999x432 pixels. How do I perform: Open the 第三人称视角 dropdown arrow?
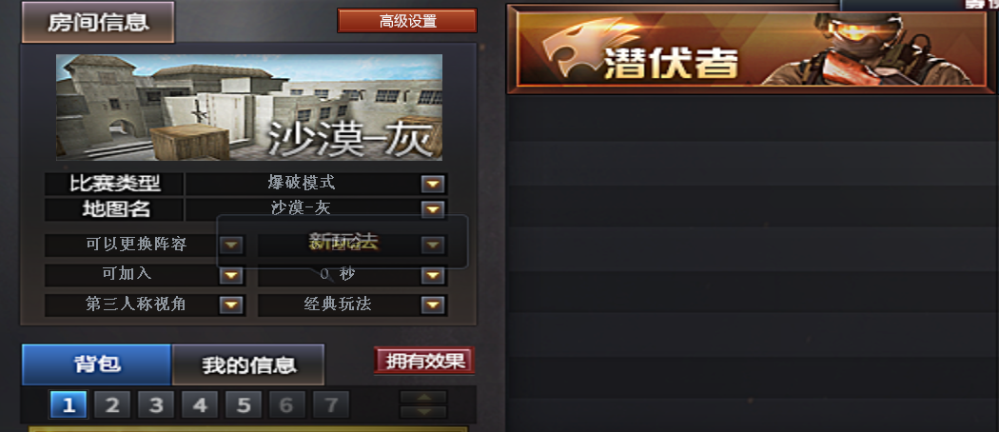(230, 305)
